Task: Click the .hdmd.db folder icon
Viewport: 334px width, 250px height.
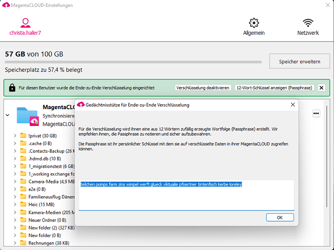Action: [23, 158]
